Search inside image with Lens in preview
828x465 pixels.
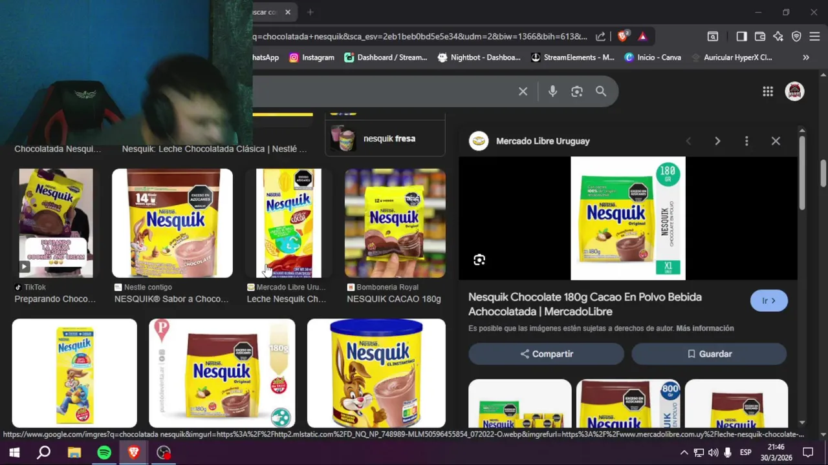tap(479, 260)
